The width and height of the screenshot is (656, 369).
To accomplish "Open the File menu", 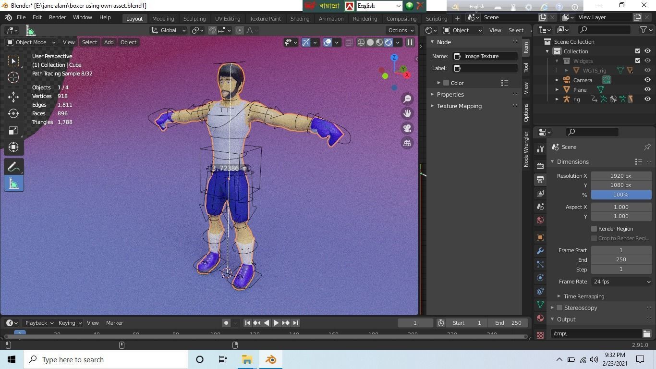I will click(x=21, y=17).
